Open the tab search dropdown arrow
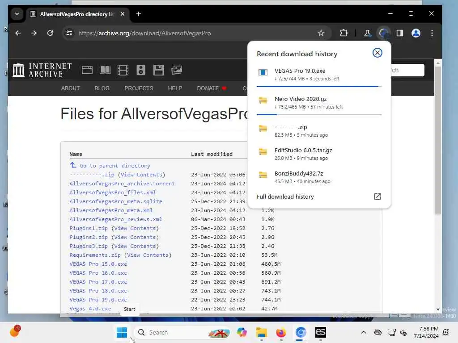Screen dimensions: 458x343 [x=17, y=14]
